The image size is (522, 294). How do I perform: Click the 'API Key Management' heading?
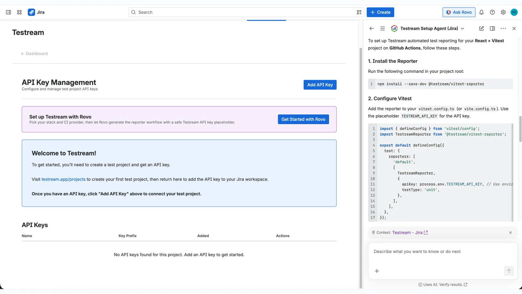[59, 82]
